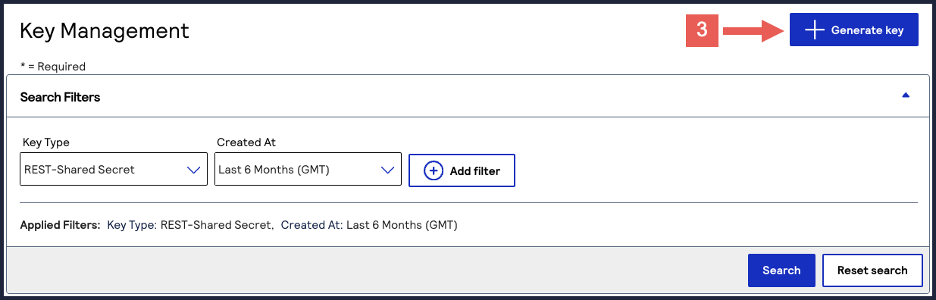
Task: Click the Add filter button
Action: pos(462,170)
